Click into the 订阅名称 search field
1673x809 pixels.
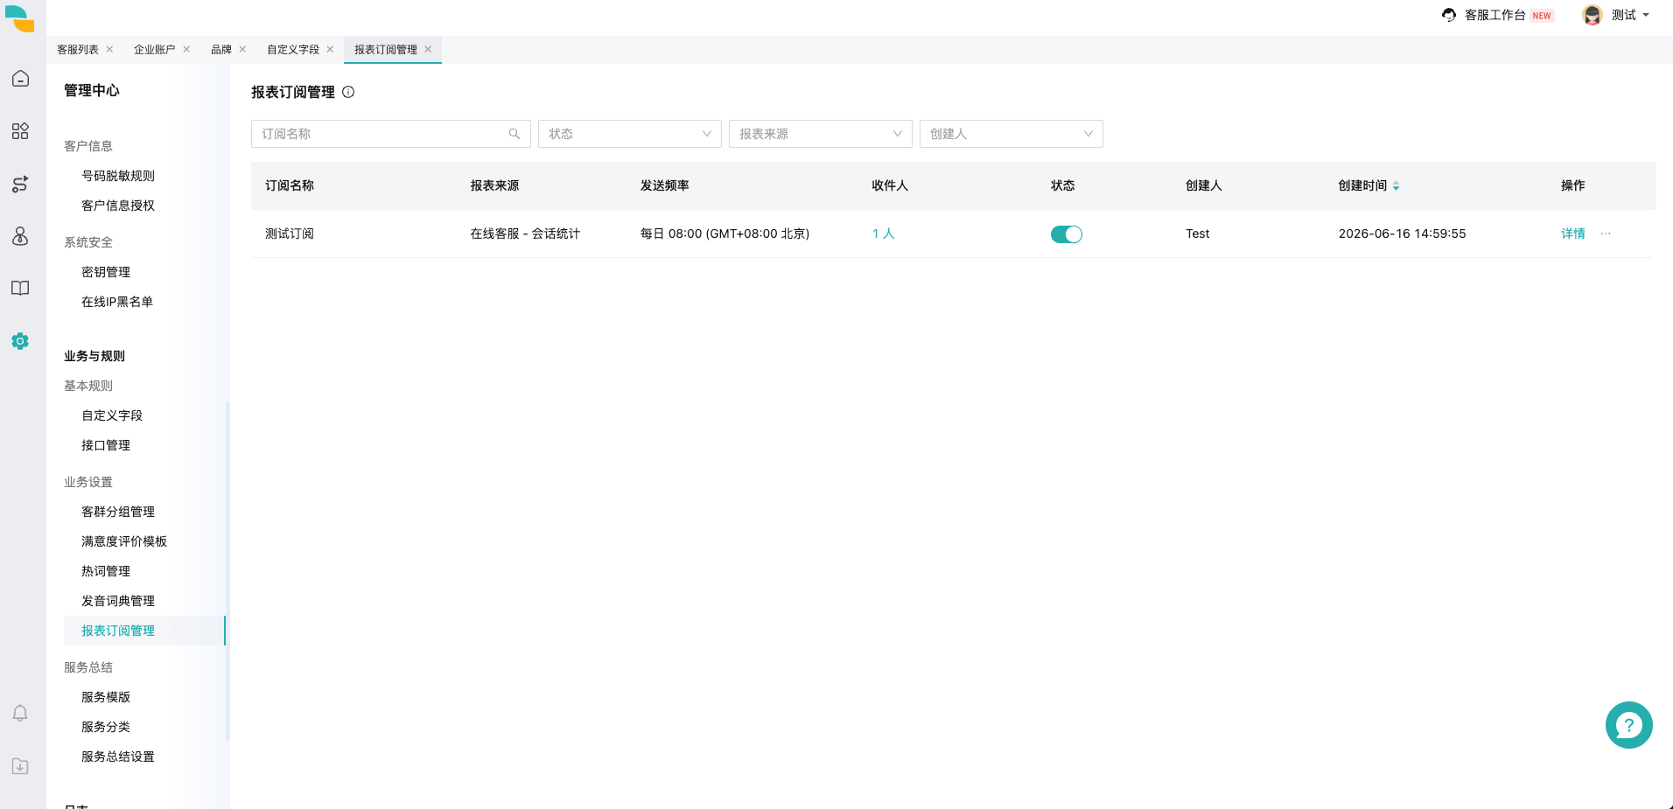click(x=391, y=134)
